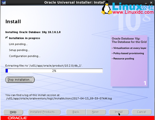
Task: Click 'You can find a log' message
Action: click(33, 95)
